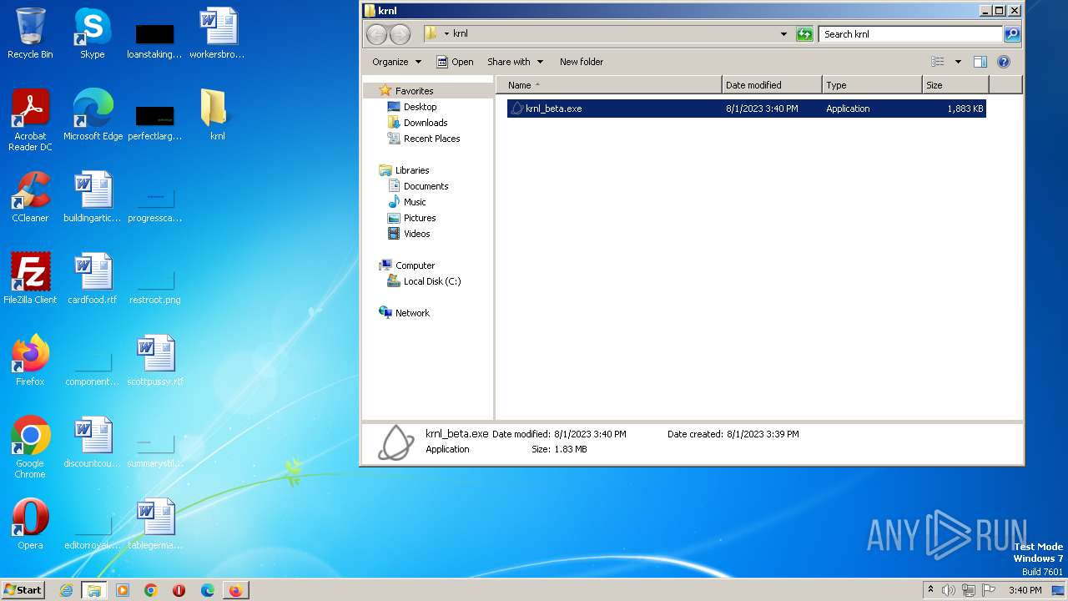This screenshot has width=1068, height=601.
Task: Select the discountcou... desktop document
Action: click(x=93, y=442)
